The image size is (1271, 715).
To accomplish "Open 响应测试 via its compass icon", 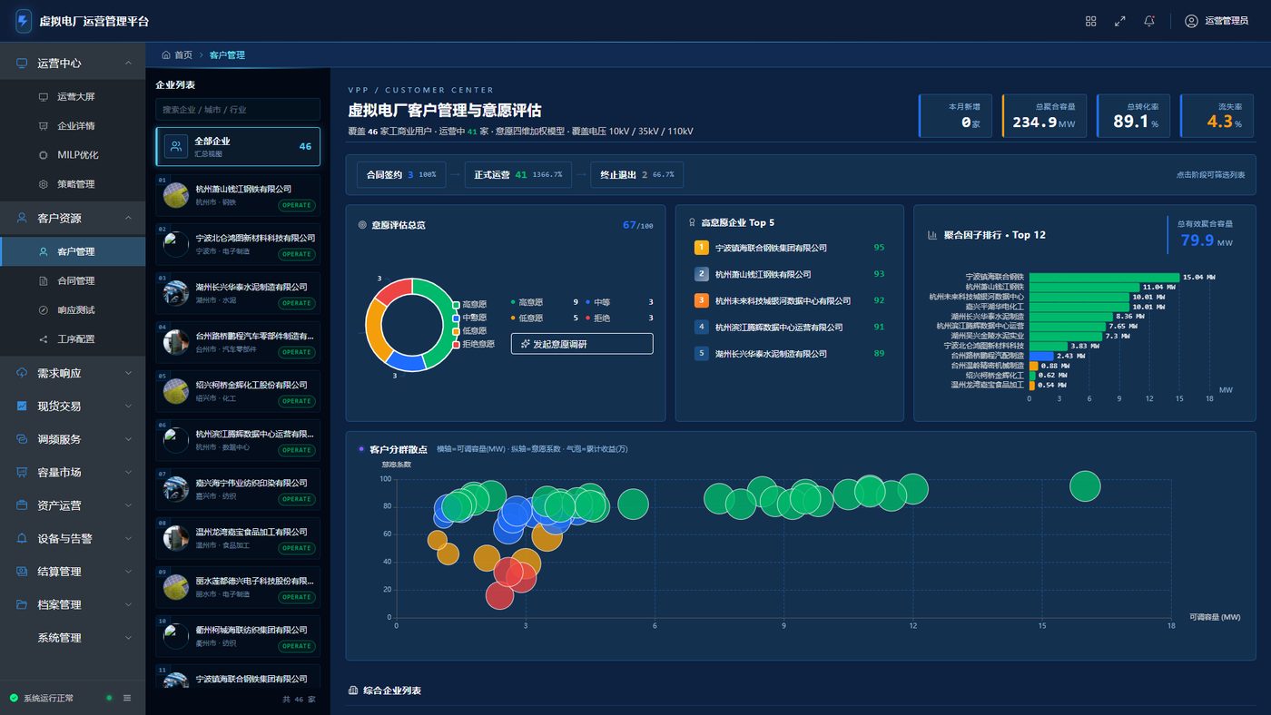I will (x=43, y=309).
